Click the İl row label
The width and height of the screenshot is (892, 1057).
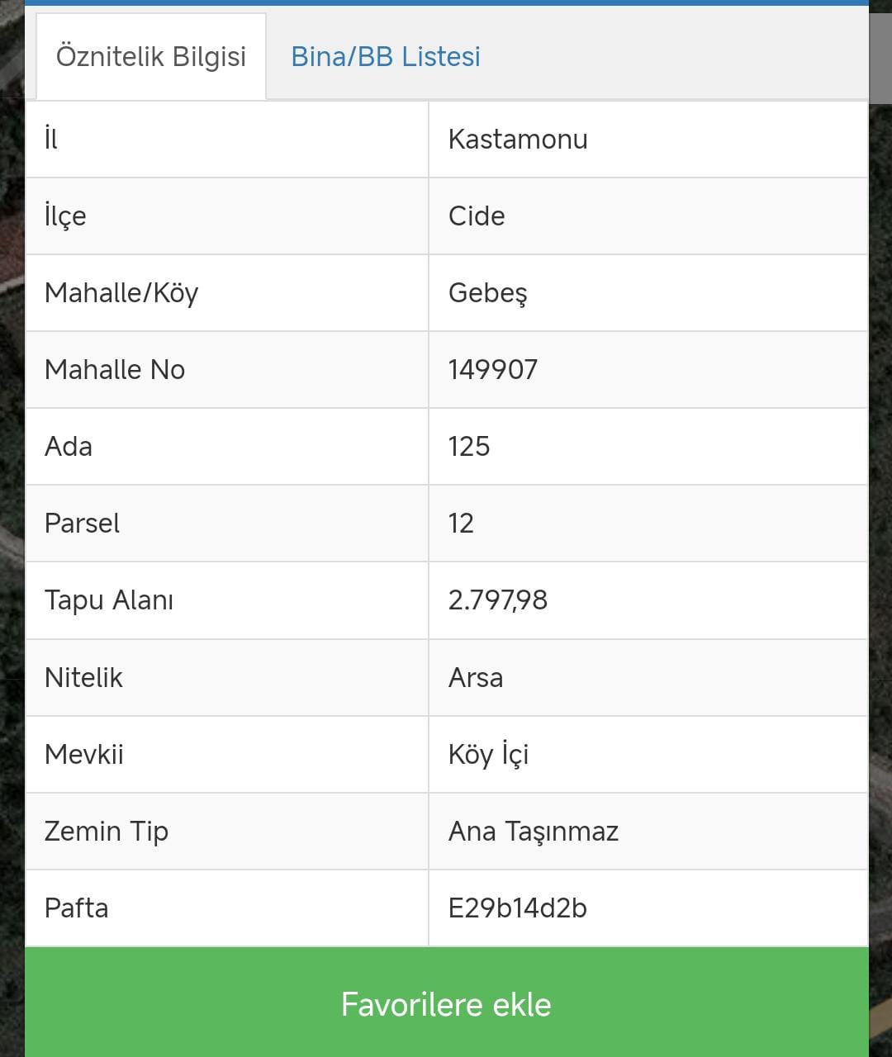[x=51, y=139]
